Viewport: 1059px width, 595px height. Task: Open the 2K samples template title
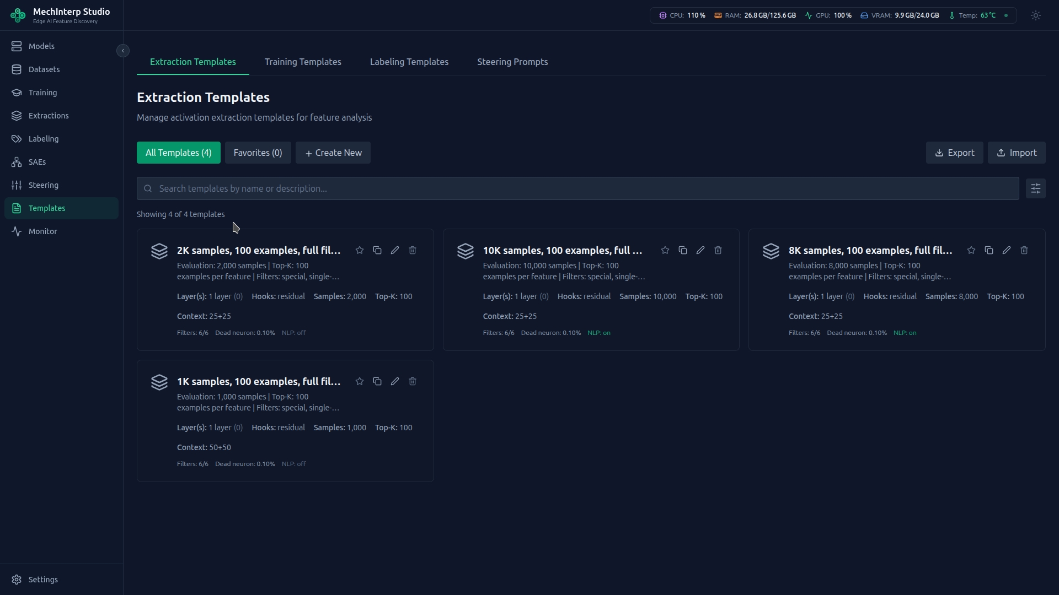259,250
